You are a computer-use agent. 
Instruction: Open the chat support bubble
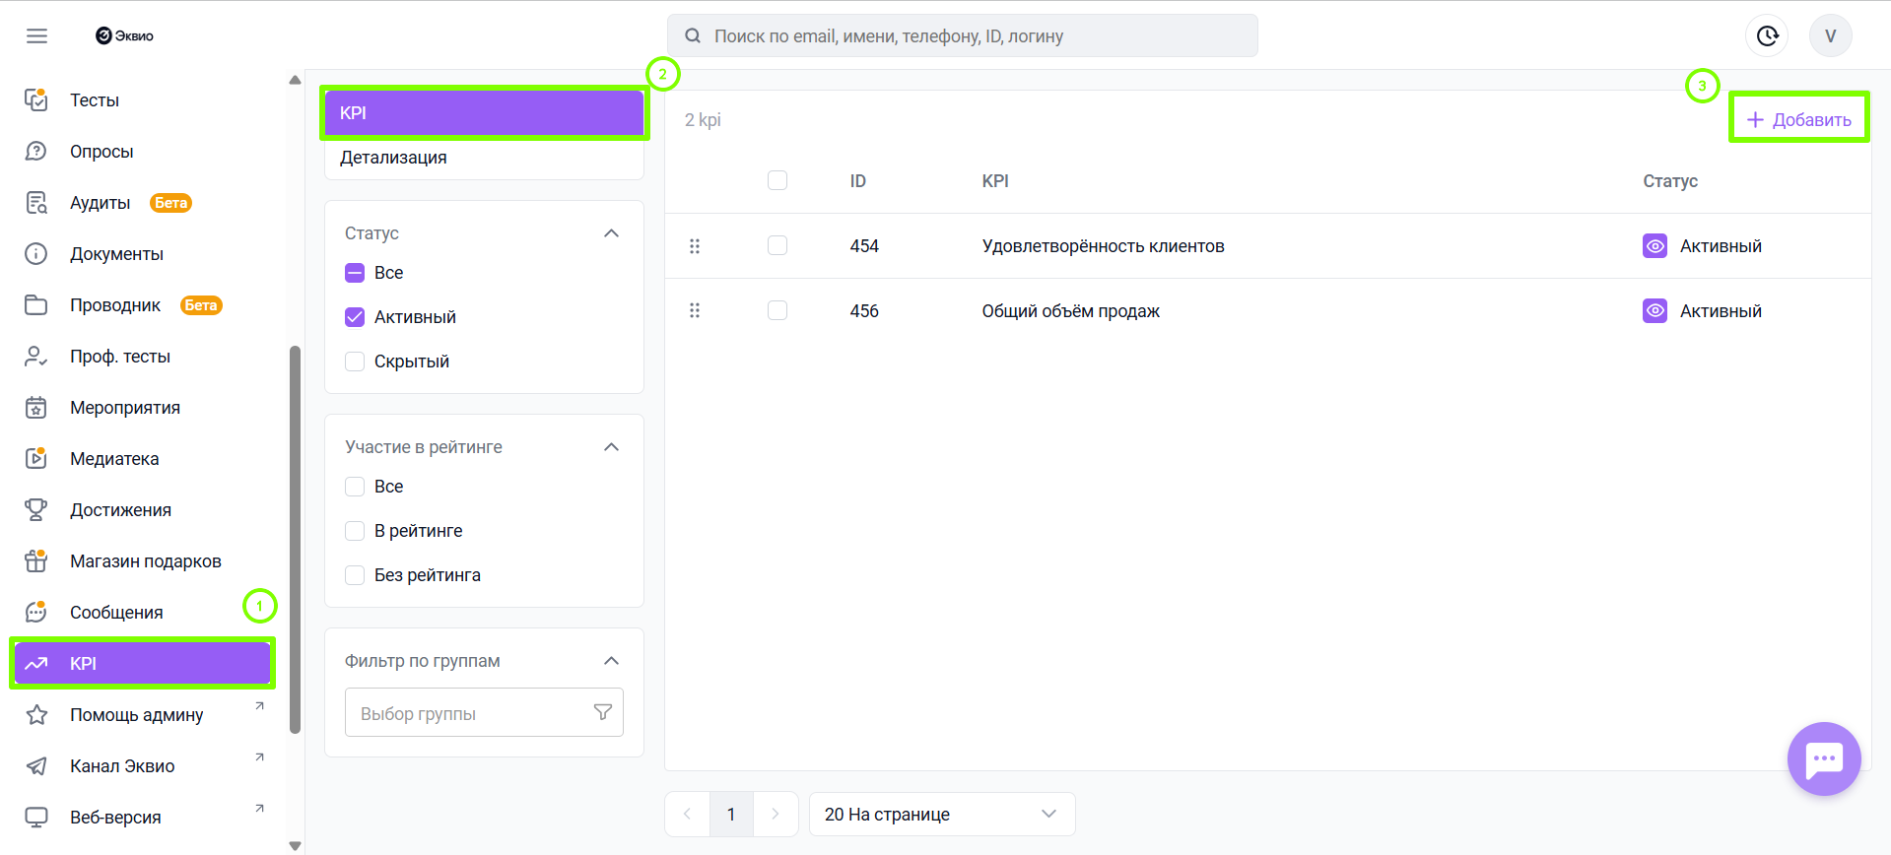1823,759
